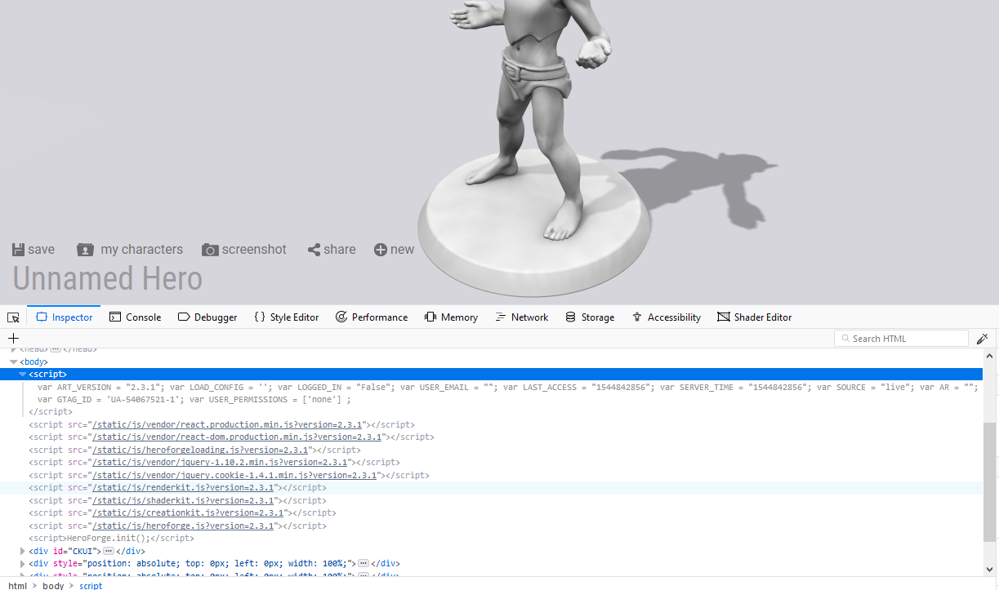Expand the head element node

pyautogui.click(x=15, y=348)
